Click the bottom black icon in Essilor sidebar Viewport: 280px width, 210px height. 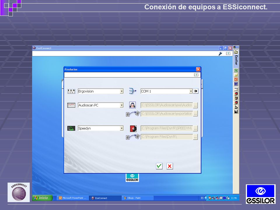pos(236,112)
